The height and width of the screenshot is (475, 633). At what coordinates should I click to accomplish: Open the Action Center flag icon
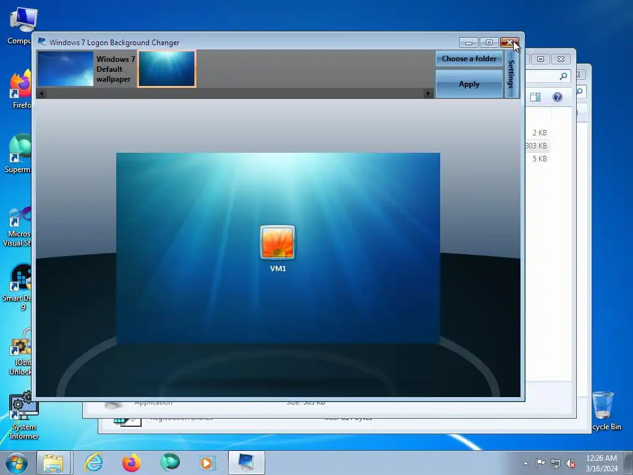[x=540, y=463]
